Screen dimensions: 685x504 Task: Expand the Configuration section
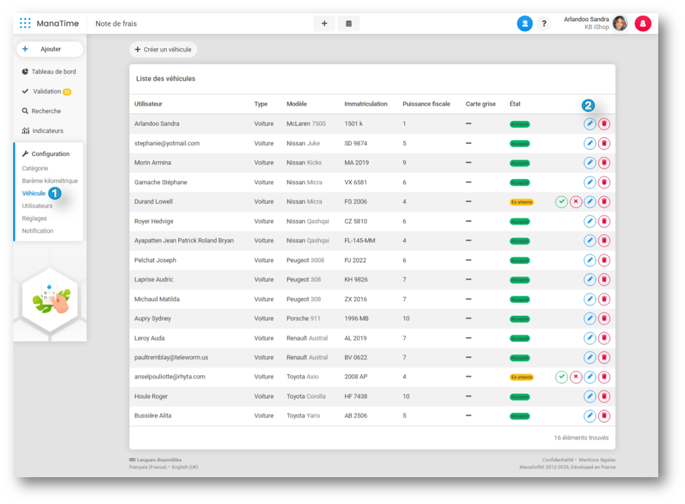point(50,154)
